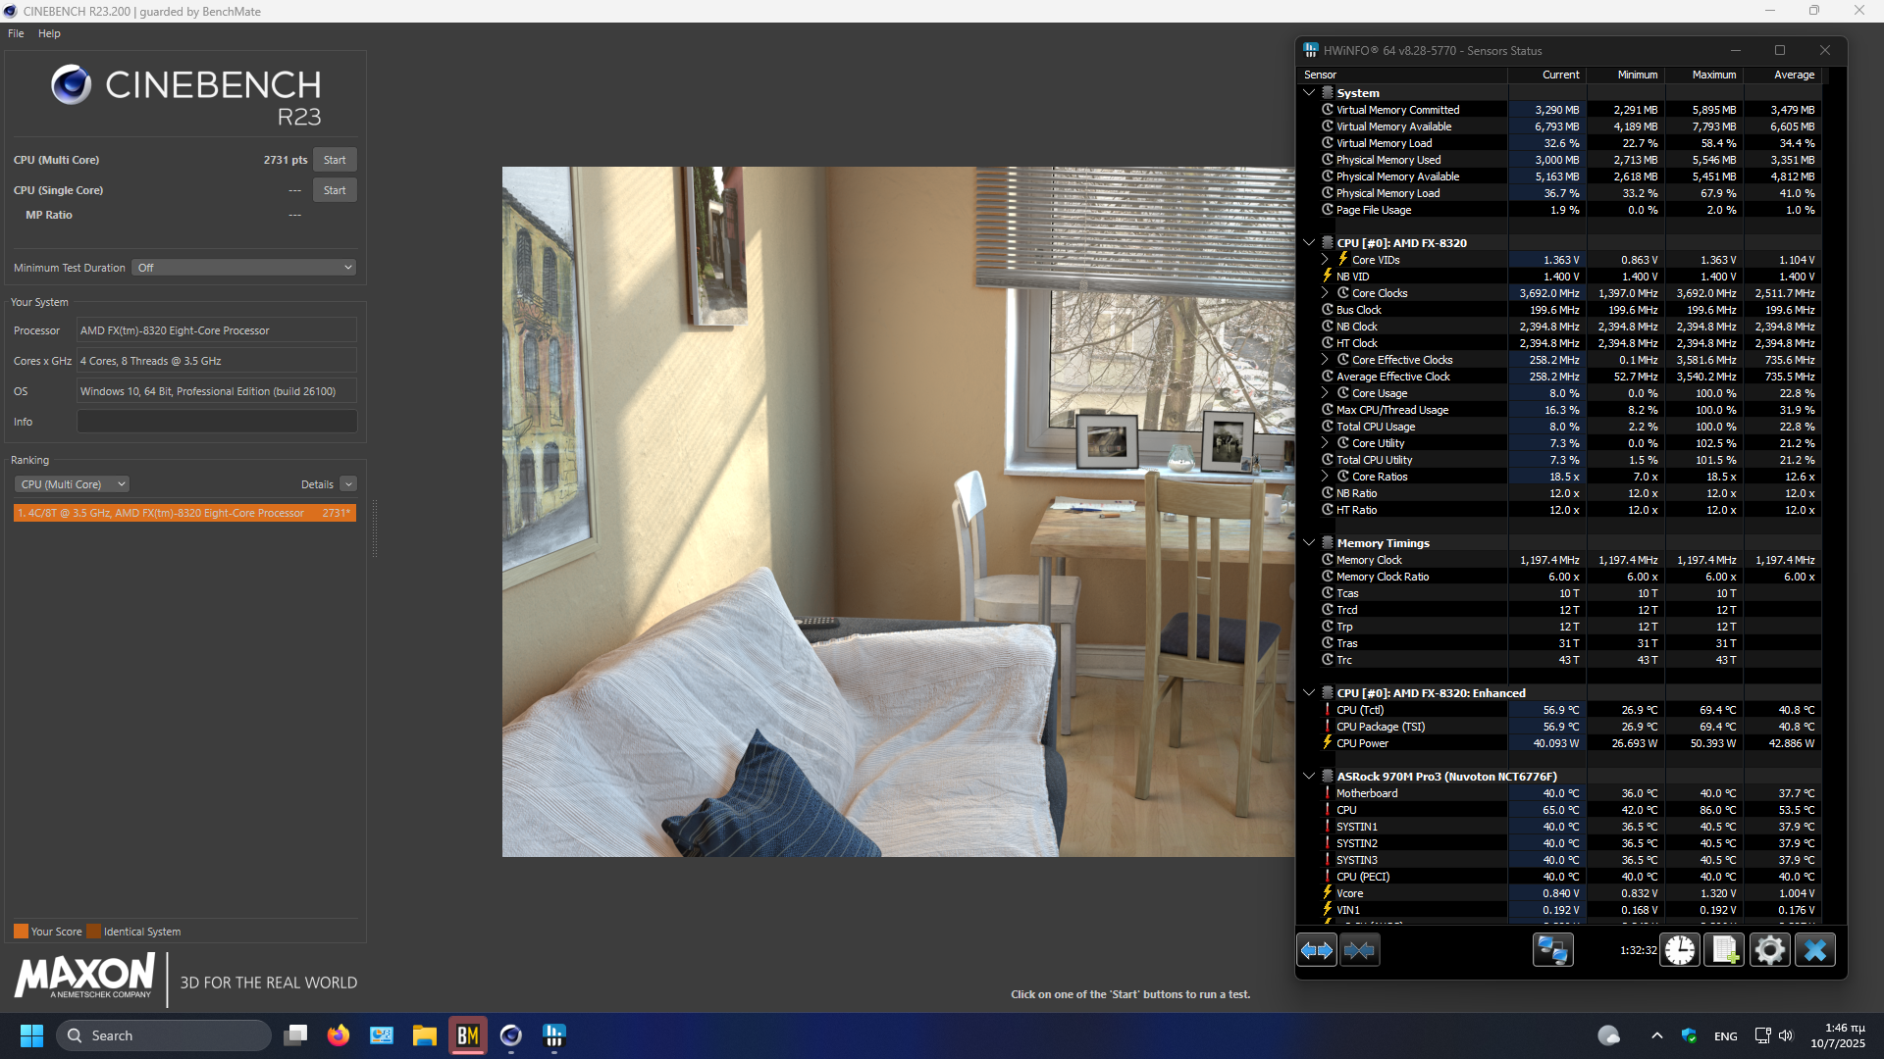Open the BenchMate icon in the taskbar
1884x1059 pixels.
tap(468, 1035)
